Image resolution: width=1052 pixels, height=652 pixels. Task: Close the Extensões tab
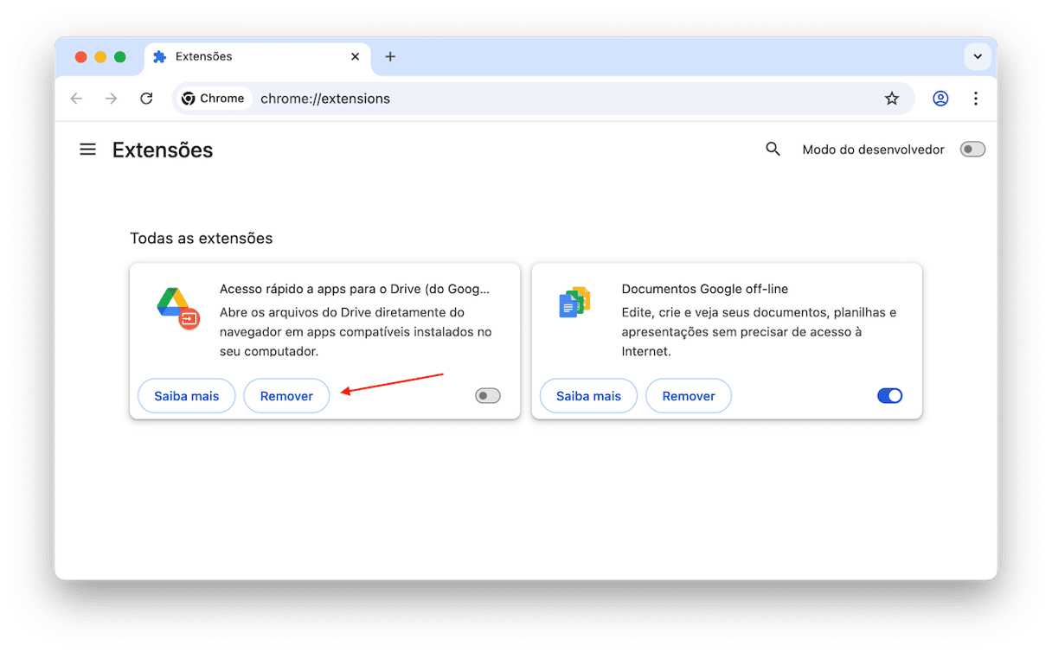355,57
